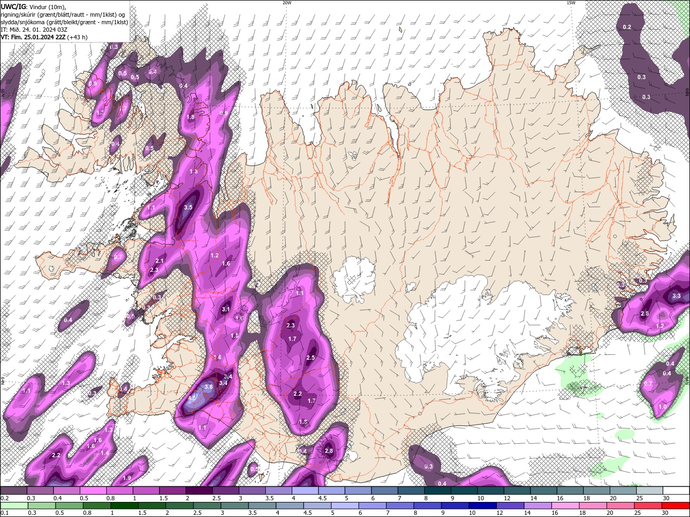Click the 0.9 value over the Westfjords
Viewport: 690px width, 517px height.
point(93,83)
